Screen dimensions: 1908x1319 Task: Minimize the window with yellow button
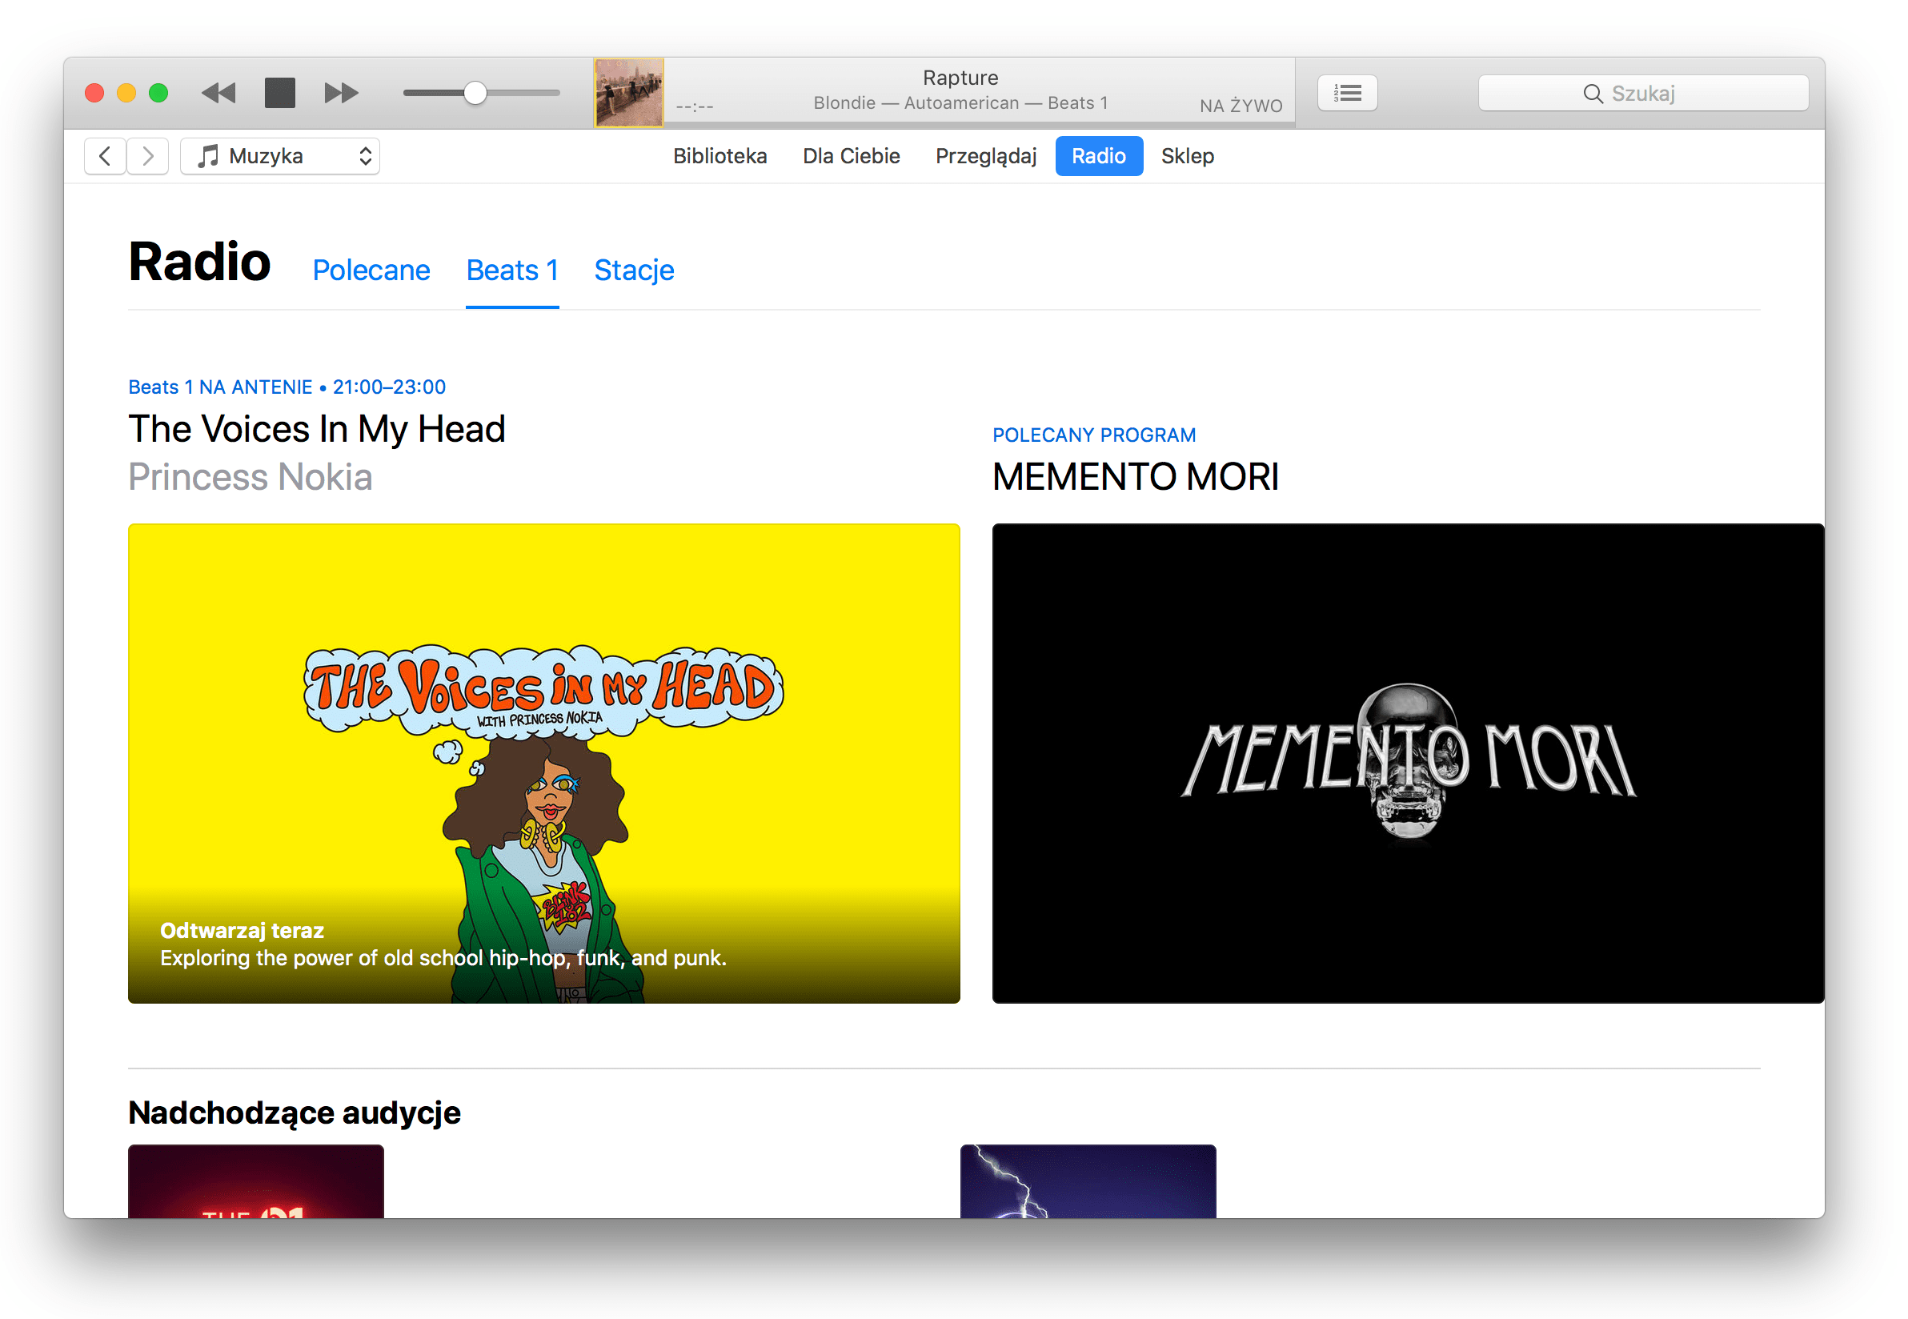(126, 93)
